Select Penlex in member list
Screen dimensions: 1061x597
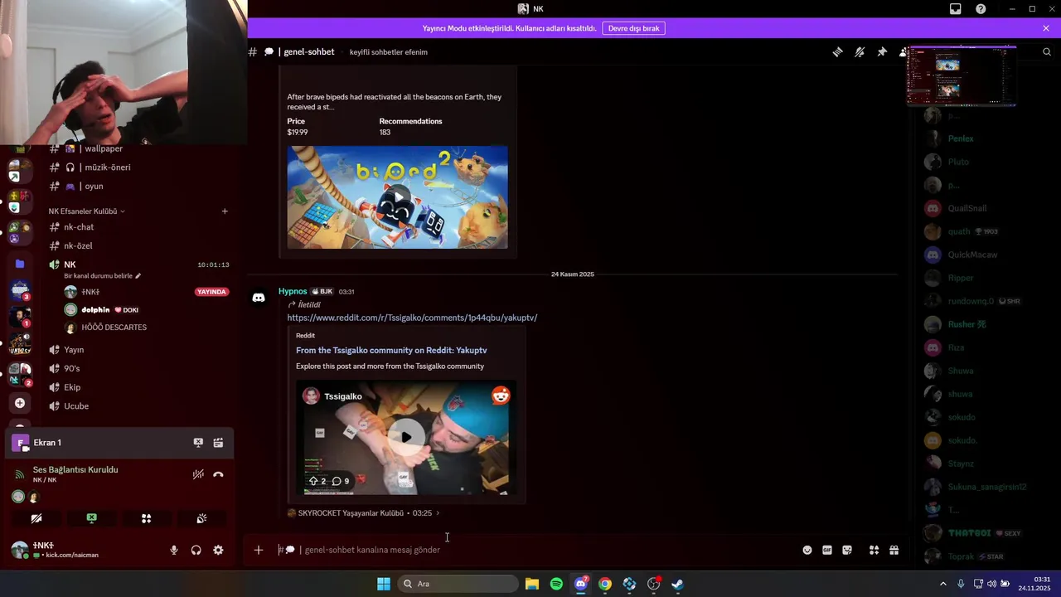961,138
